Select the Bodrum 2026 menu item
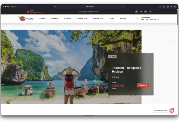This screenshot has height=123, width=179. [98, 19]
